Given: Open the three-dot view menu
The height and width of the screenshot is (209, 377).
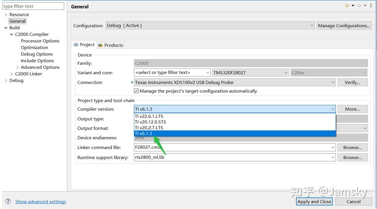Looking at the screenshot, I should click(371, 6).
